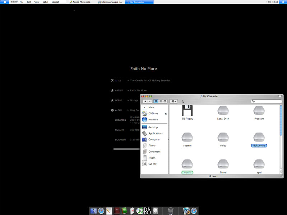This screenshot has height=215, width=287.
Task: Open the File menu
Action: [22, 2]
